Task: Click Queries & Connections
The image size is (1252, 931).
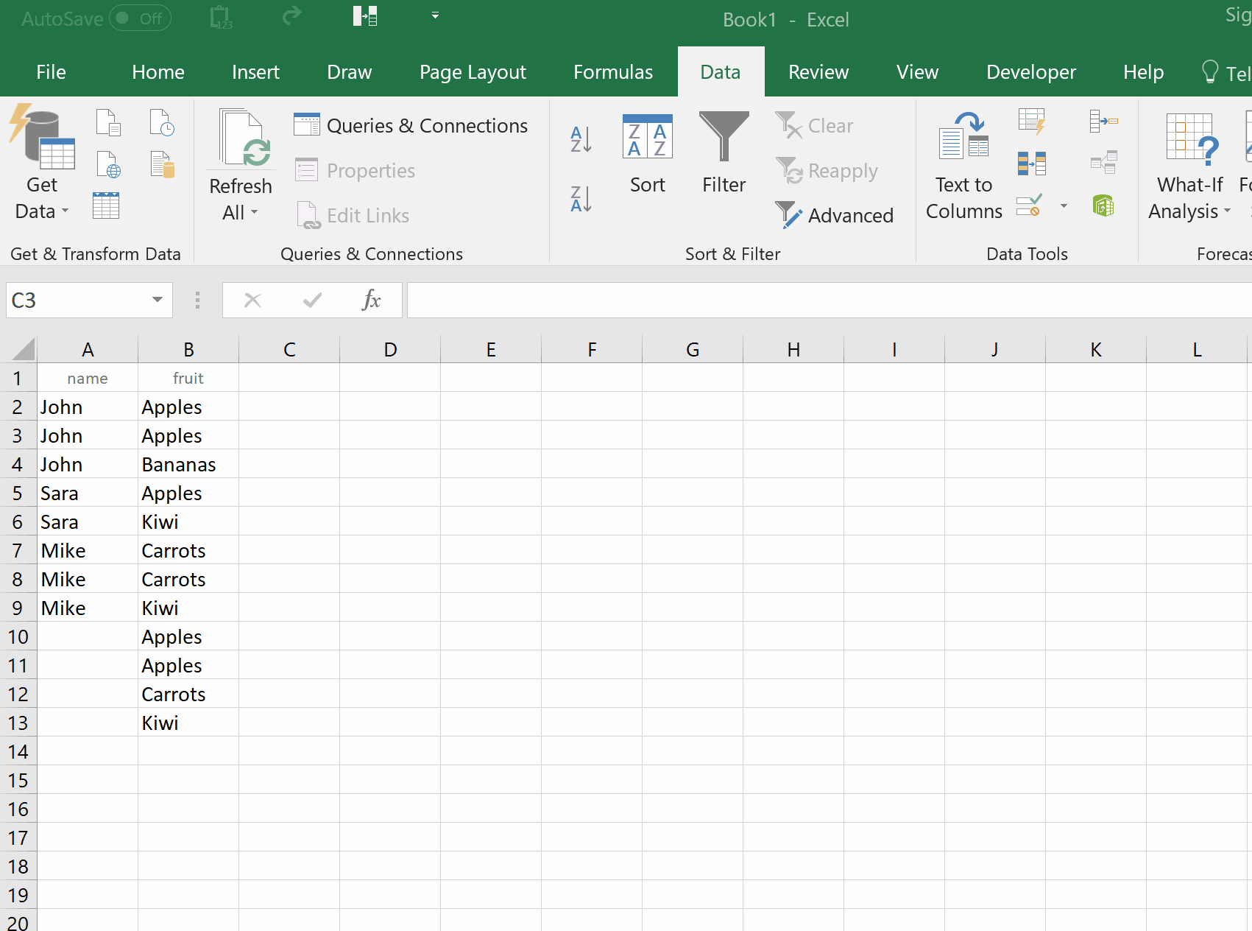Action: pos(412,125)
